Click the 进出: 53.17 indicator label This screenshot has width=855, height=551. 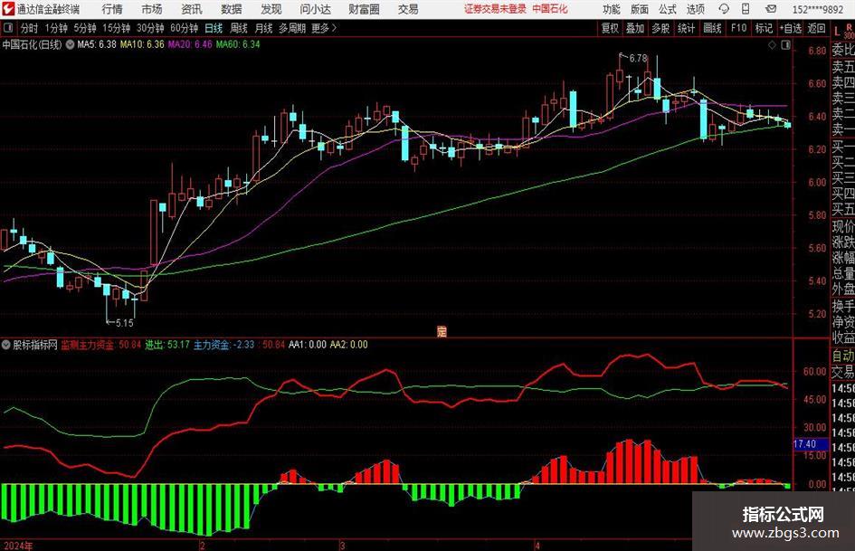166,345
